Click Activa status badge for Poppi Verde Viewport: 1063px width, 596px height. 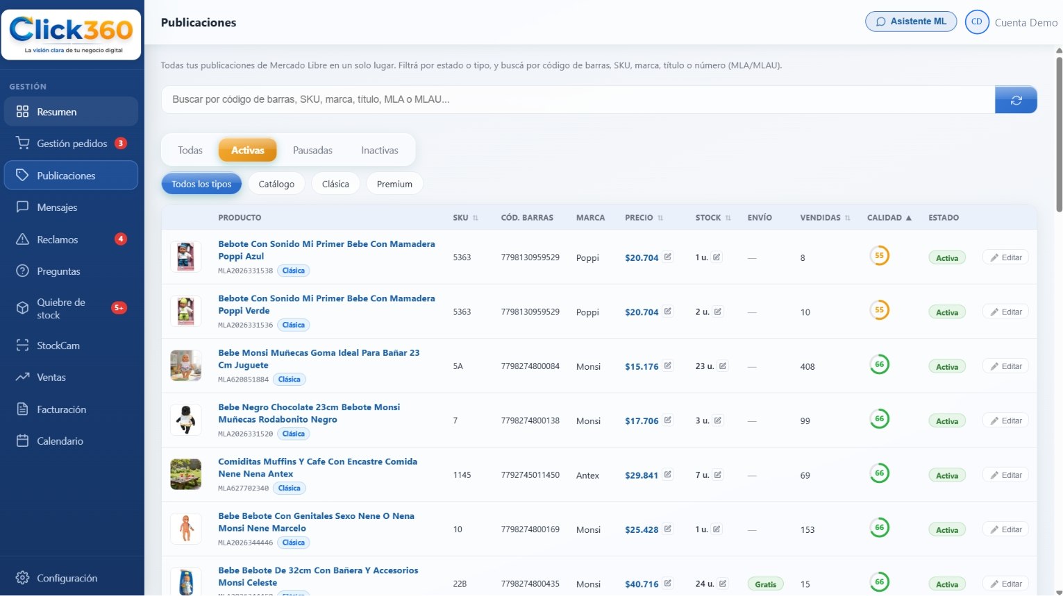click(947, 312)
